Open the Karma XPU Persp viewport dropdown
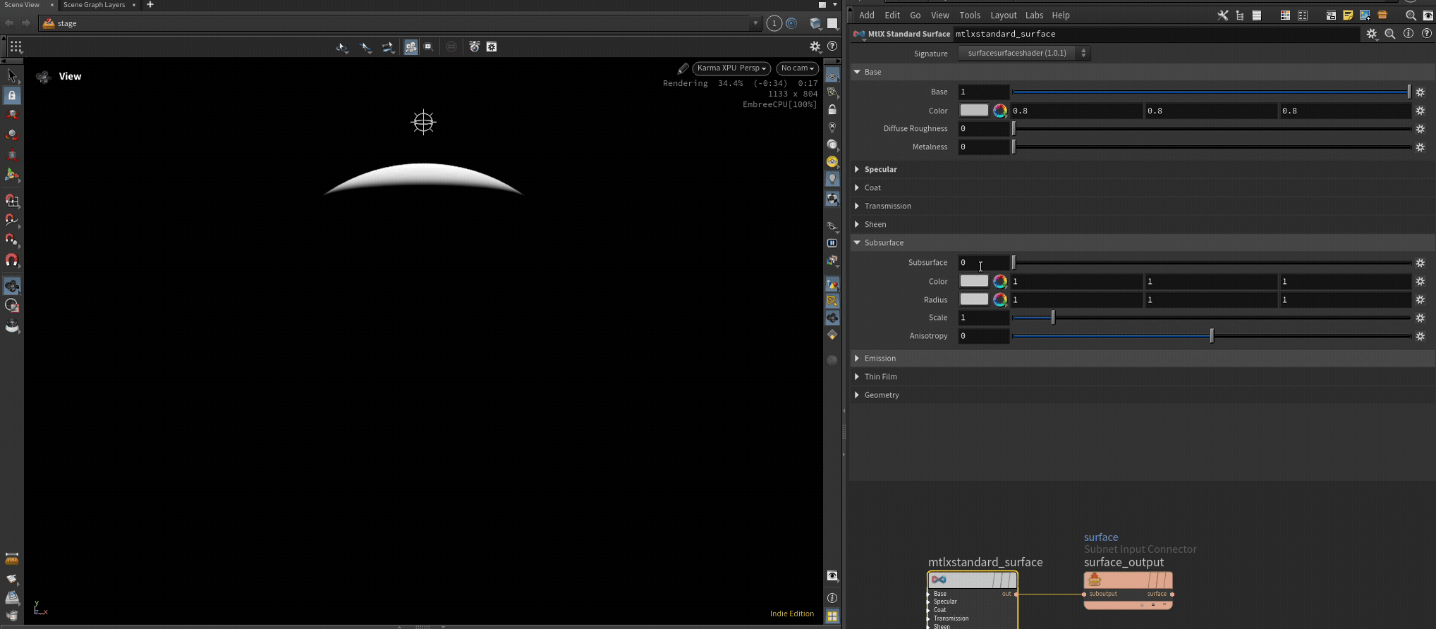The width and height of the screenshot is (1436, 629). point(731,68)
